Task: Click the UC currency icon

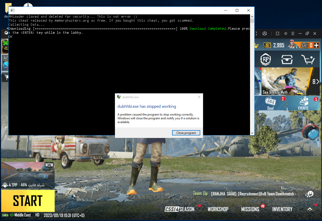Action: pos(305,45)
